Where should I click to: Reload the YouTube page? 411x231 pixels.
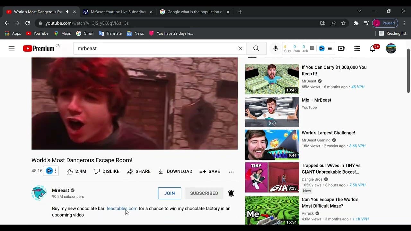tap(28, 23)
